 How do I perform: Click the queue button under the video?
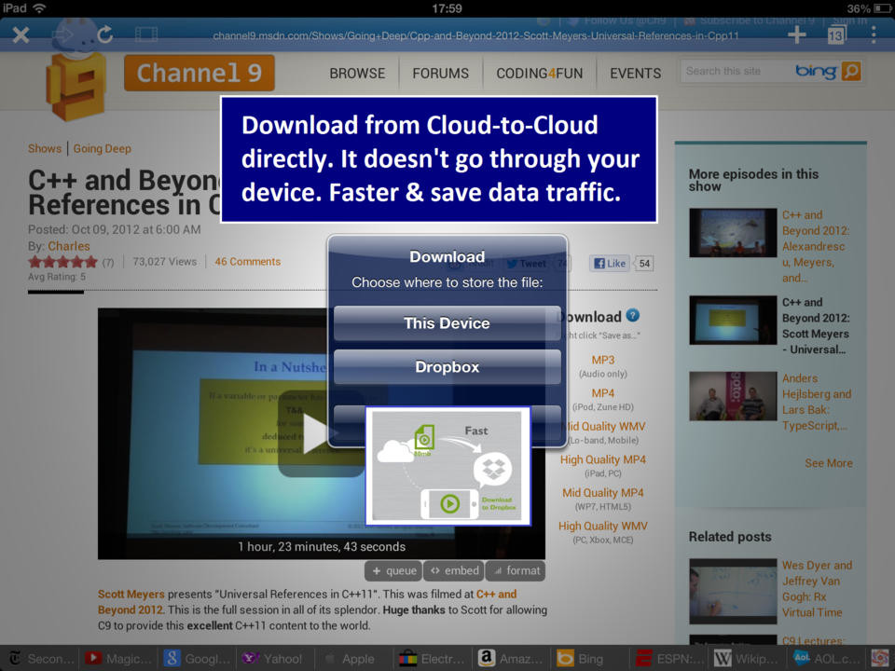(x=393, y=570)
